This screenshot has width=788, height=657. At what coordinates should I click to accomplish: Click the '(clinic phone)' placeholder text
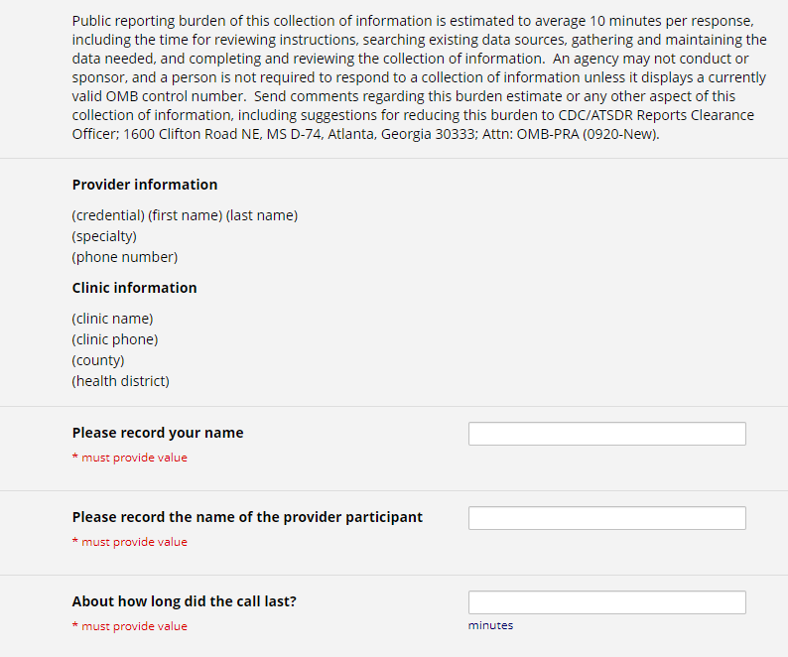point(115,339)
